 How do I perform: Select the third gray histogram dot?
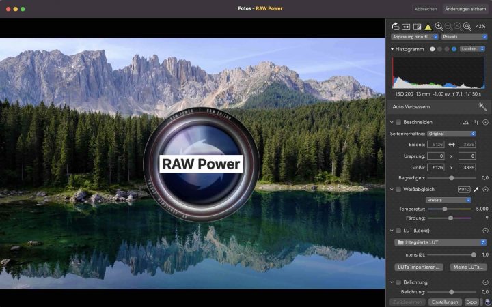click(x=447, y=49)
